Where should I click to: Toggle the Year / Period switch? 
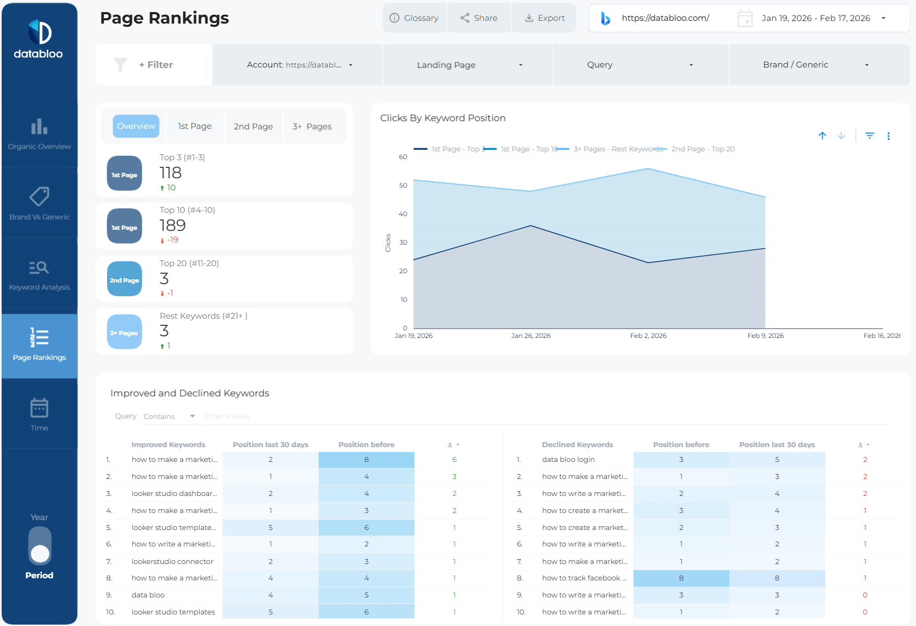tap(40, 546)
